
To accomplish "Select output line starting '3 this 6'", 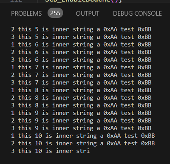I will [81, 60].
